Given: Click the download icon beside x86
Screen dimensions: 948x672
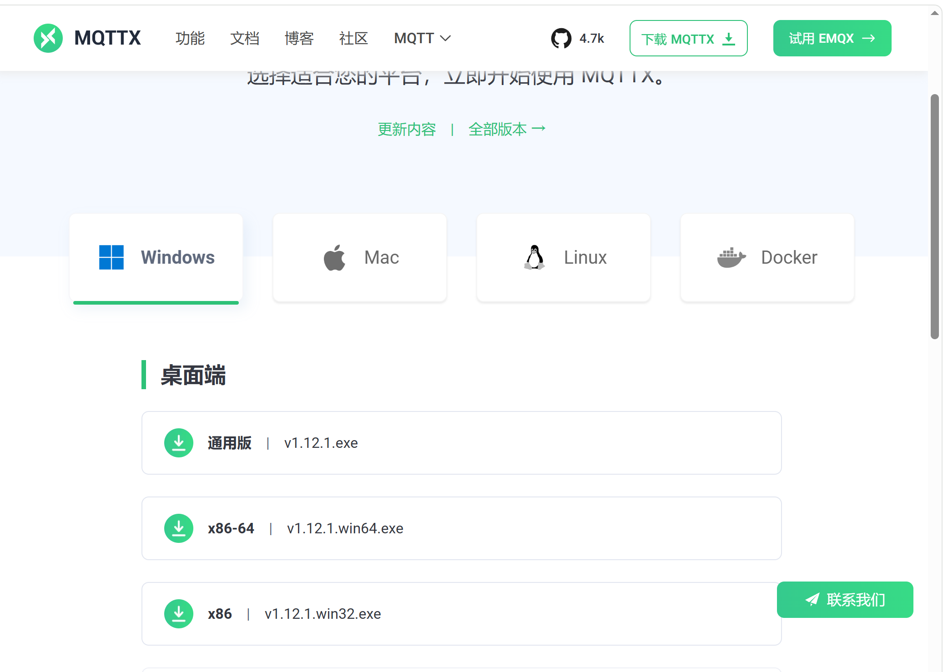Looking at the screenshot, I should [178, 613].
